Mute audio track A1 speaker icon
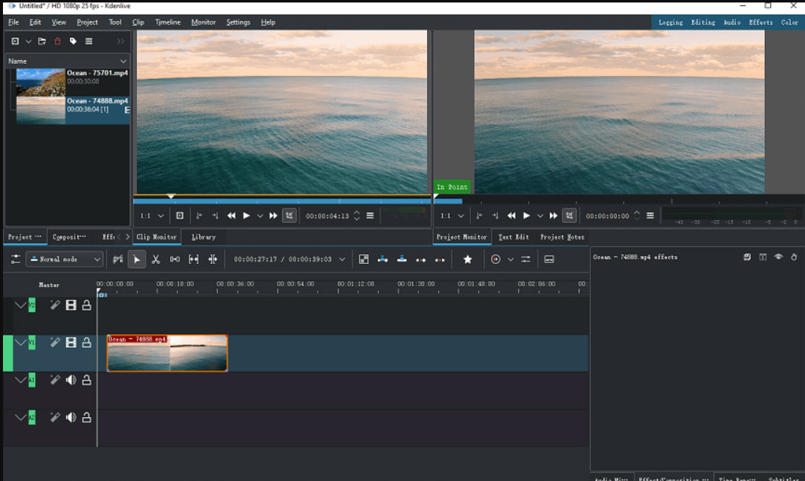This screenshot has height=481, width=805. [71, 380]
